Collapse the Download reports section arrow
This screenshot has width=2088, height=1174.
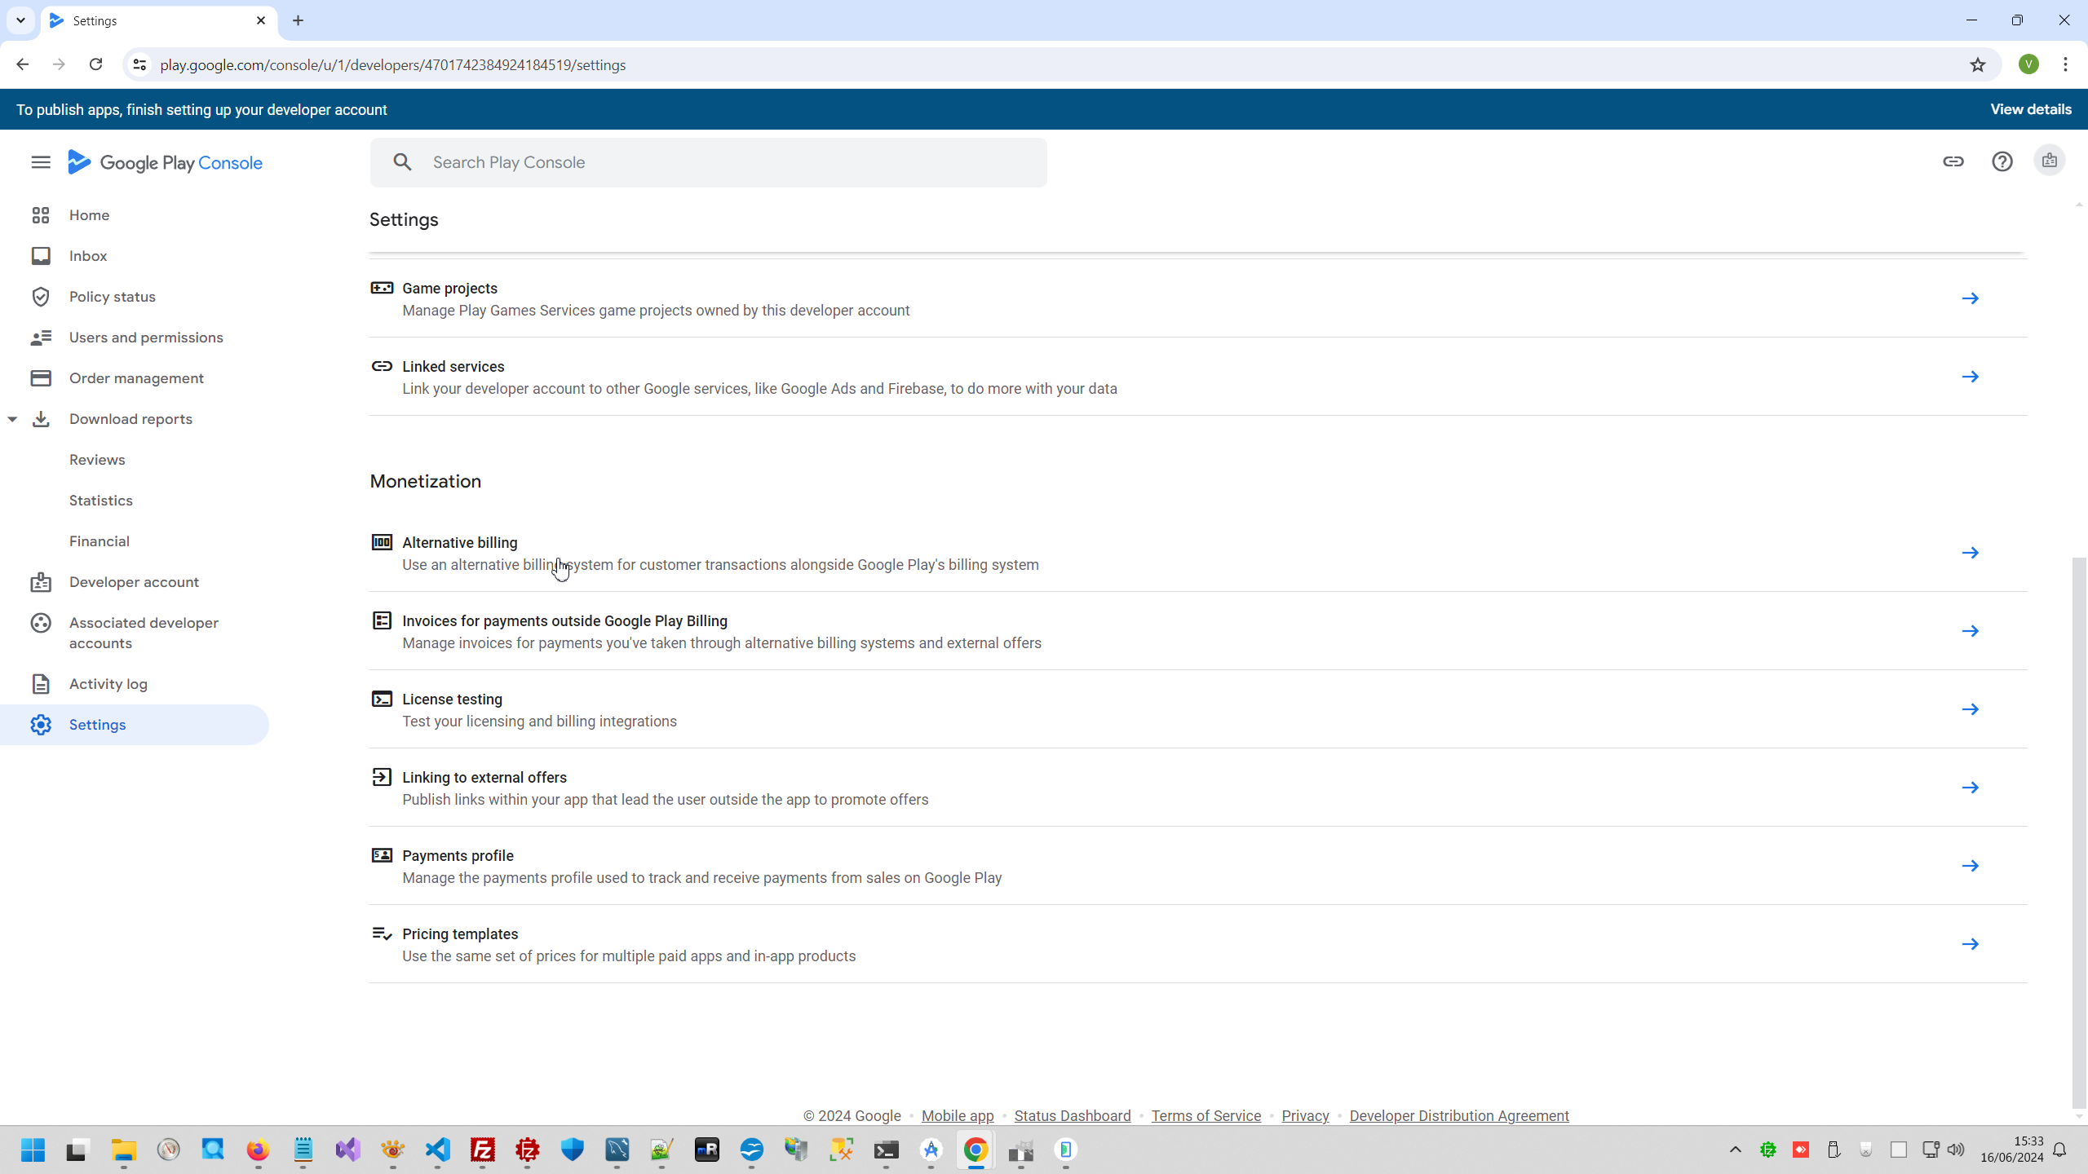[x=12, y=419]
